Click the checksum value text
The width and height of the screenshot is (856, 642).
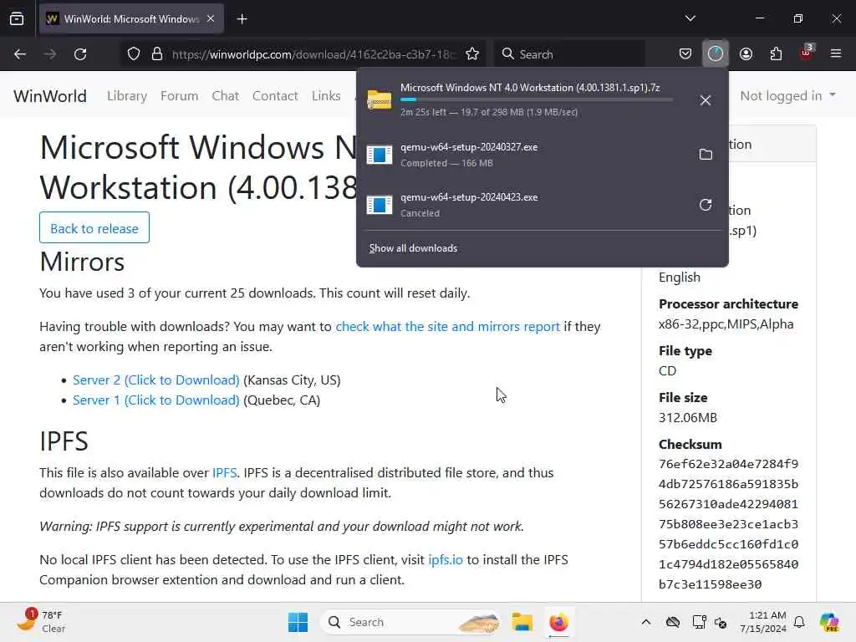tap(728, 524)
